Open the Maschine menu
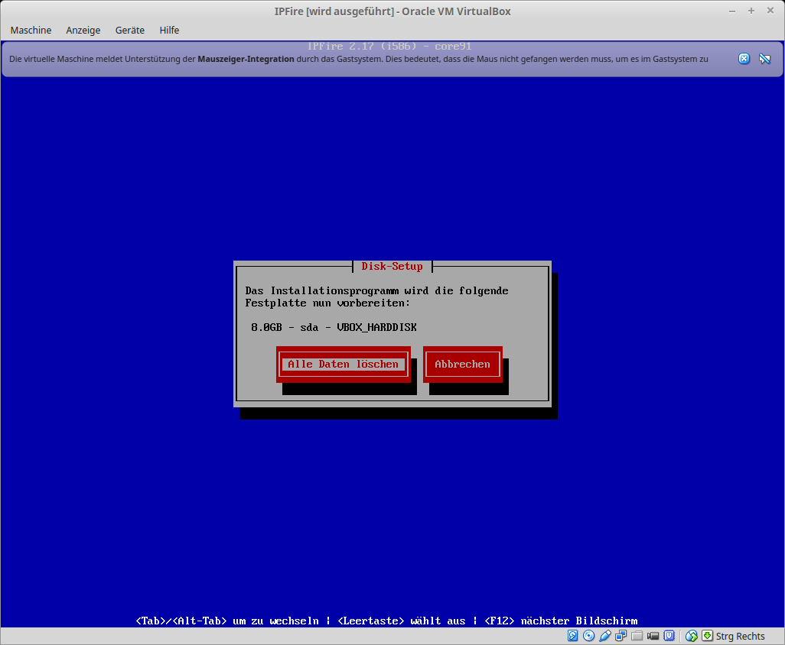 31,30
